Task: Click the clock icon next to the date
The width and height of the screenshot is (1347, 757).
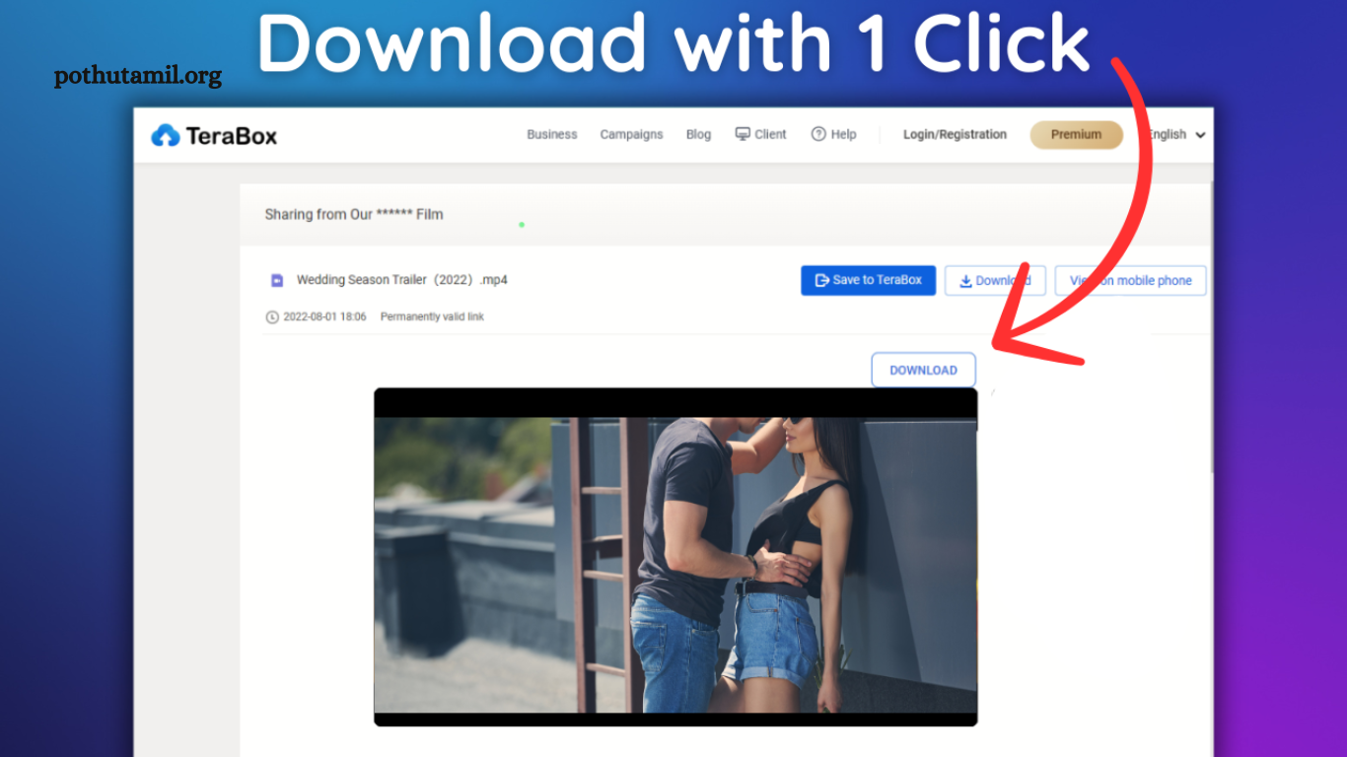Action: click(x=272, y=317)
